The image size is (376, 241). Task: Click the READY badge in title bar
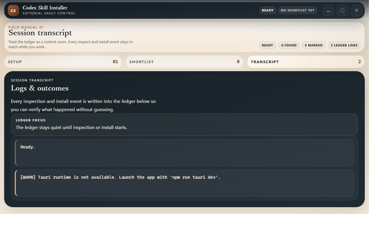[268, 10]
